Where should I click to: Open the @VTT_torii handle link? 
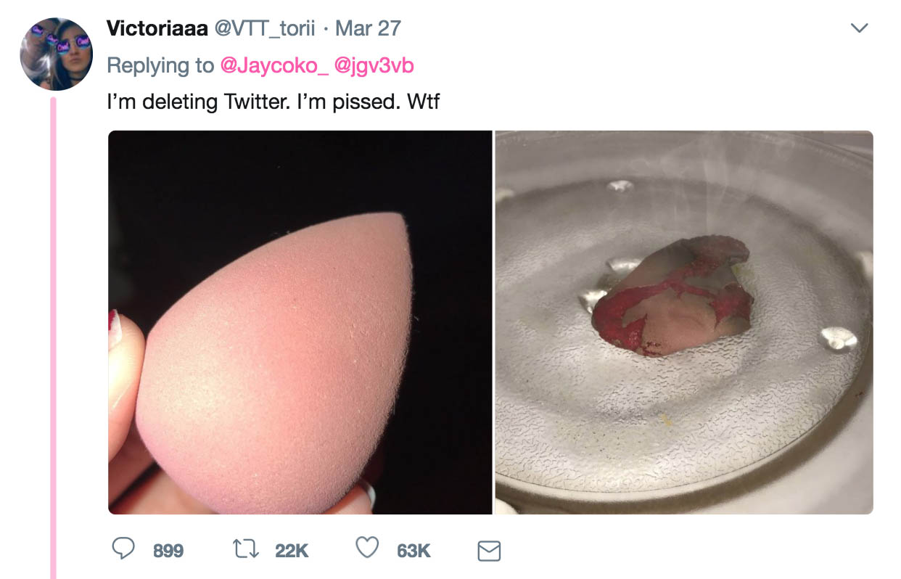click(263, 28)
